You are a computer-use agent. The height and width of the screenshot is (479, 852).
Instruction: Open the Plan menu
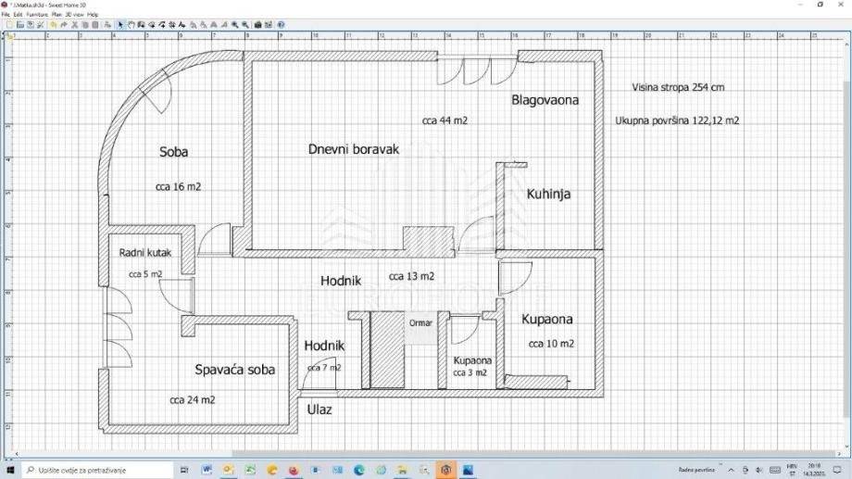tap(56, 14)
